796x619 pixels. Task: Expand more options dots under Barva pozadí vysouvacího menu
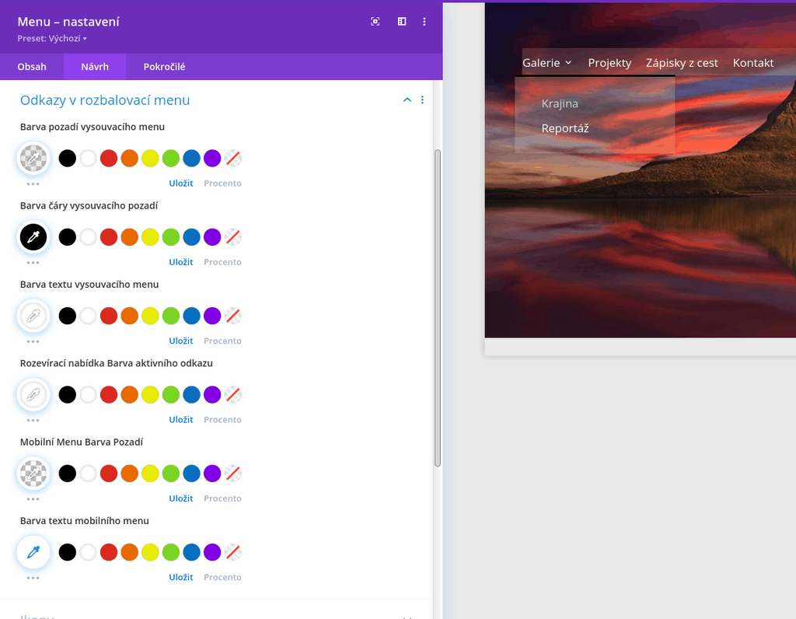[33, 184]
